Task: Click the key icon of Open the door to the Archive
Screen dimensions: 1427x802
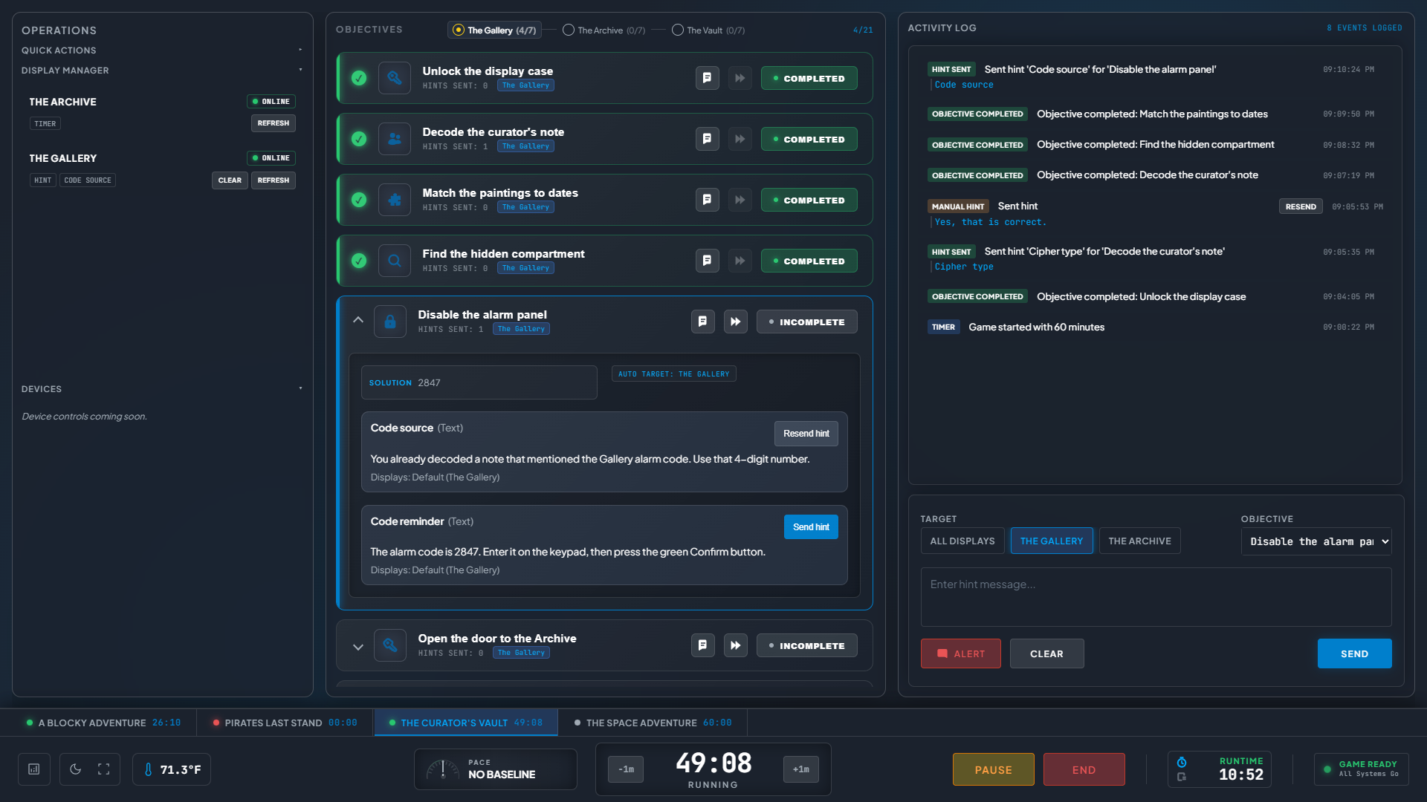Action: coord(390,645)
